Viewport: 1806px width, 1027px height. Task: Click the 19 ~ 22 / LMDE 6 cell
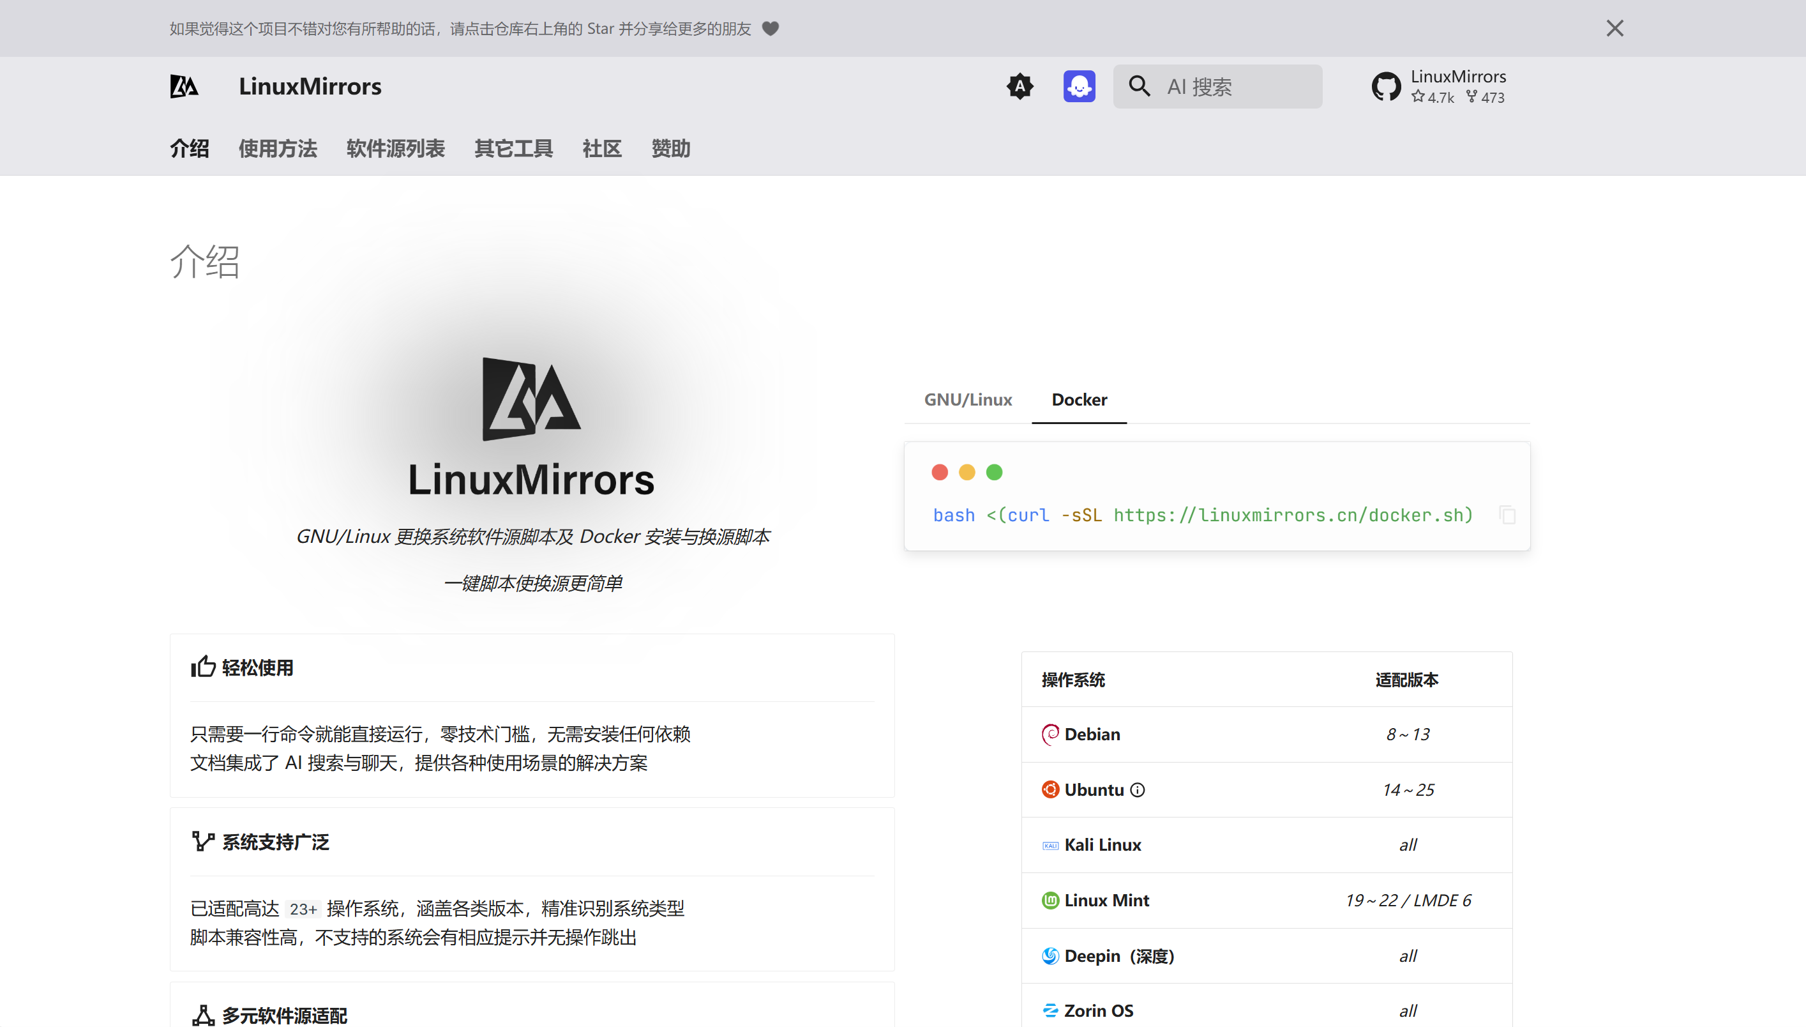click(1408, 900)
